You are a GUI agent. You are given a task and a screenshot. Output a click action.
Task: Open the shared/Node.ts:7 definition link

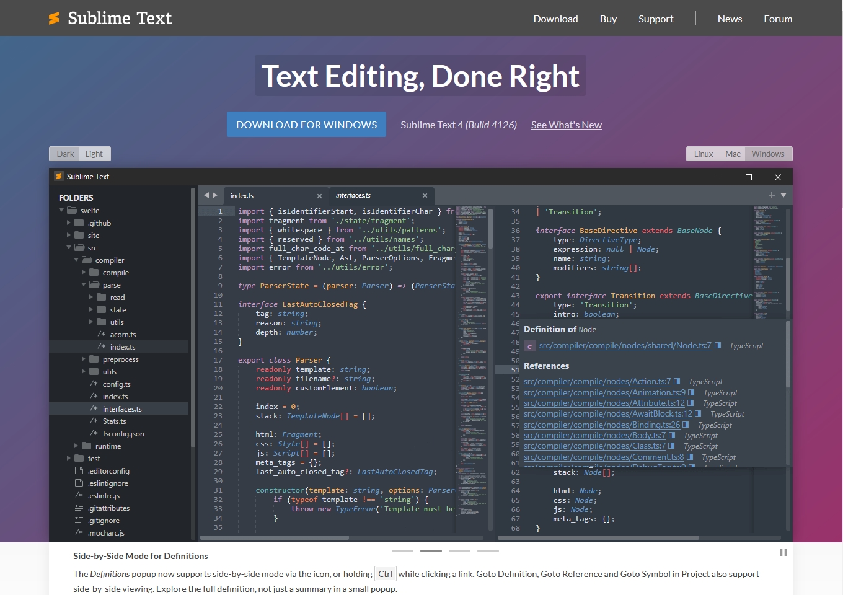click(x=625, y=345)
